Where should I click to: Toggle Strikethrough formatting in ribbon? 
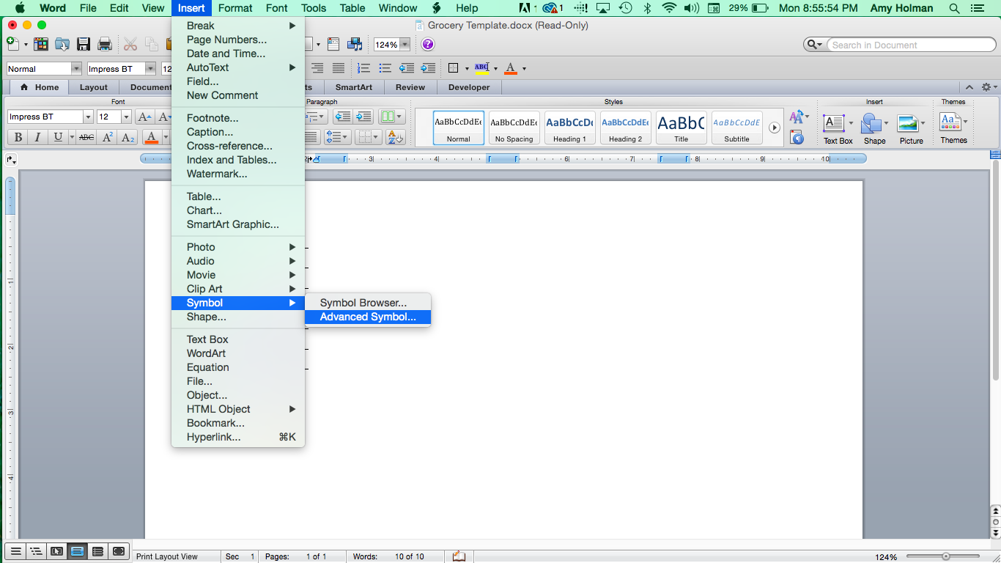pyautogui.click(x=86, y=137)
